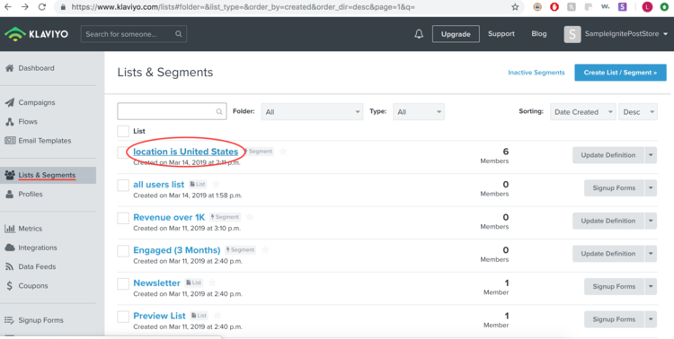Image resolution: width=674 pixels, height=339 pixels.
Task: Toggle the select-all List checkbox
Action: [123, 131]
